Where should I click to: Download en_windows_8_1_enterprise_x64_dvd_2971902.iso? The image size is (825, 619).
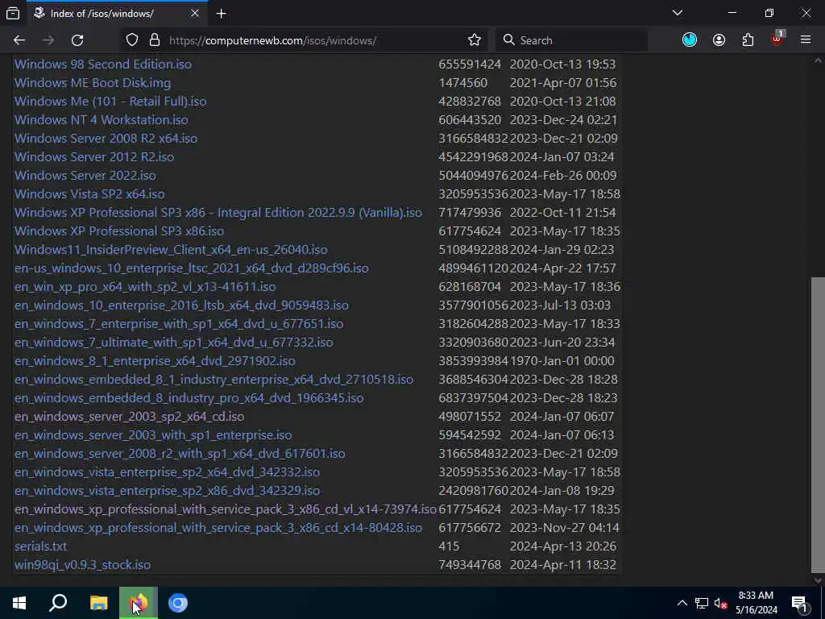(155, 360)
